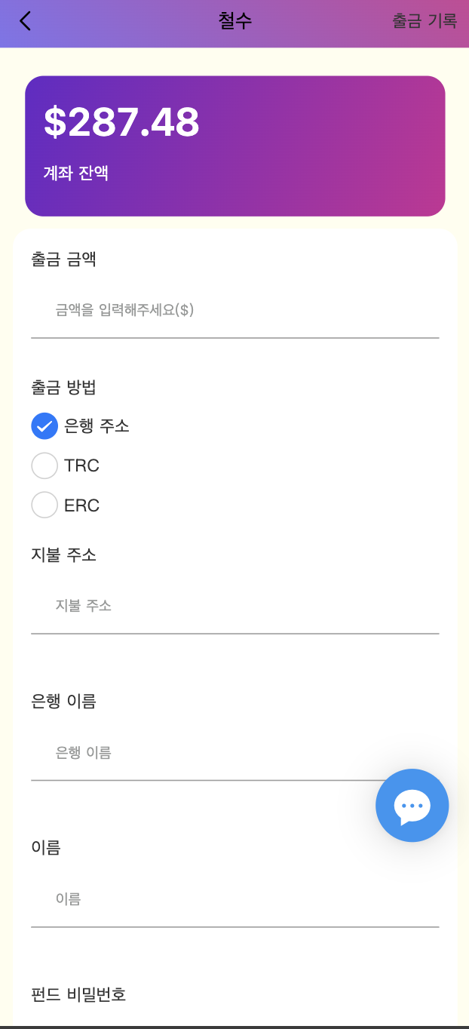469x1029 pixels.
Task: Click the 출금 방법 section heading
Action: tap(64, 388)
